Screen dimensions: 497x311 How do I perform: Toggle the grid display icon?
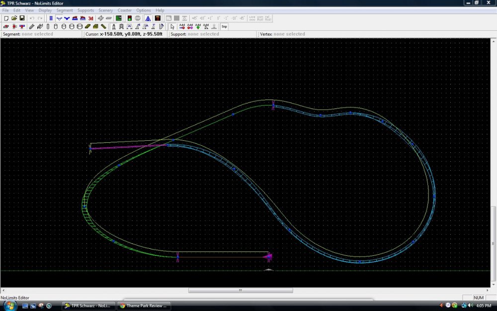coord(51,18)
